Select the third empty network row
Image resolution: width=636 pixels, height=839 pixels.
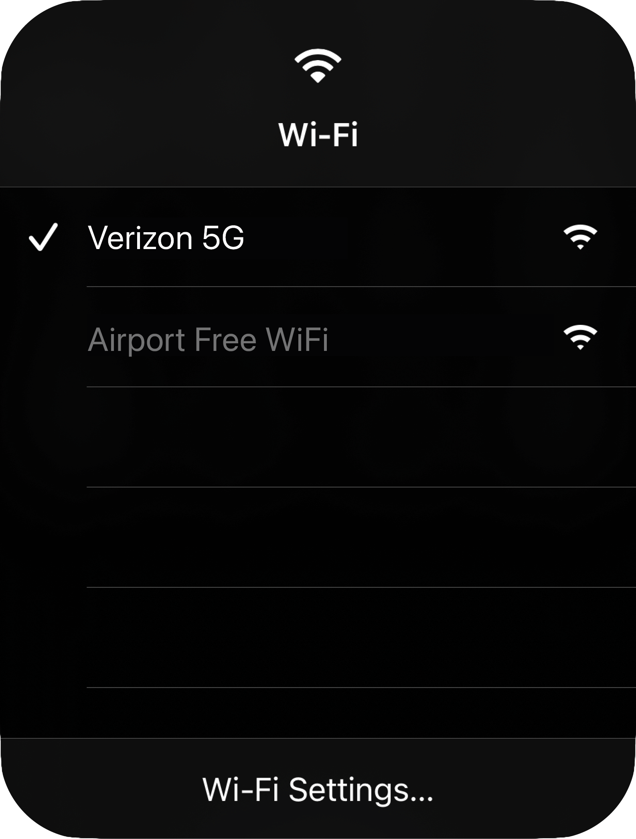pyautogui.click(x=361, y=638)
